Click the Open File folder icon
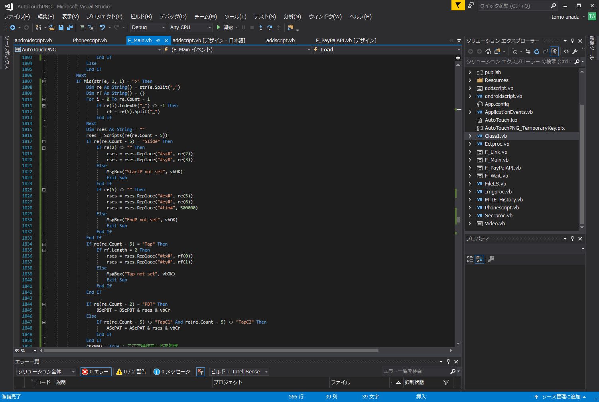This screenshot has height=402, width=599. 52,27
